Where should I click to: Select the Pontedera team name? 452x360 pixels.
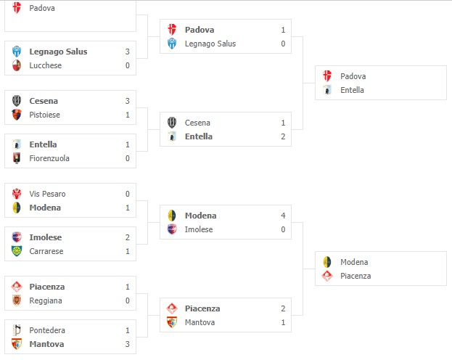(x=47, y=330)
